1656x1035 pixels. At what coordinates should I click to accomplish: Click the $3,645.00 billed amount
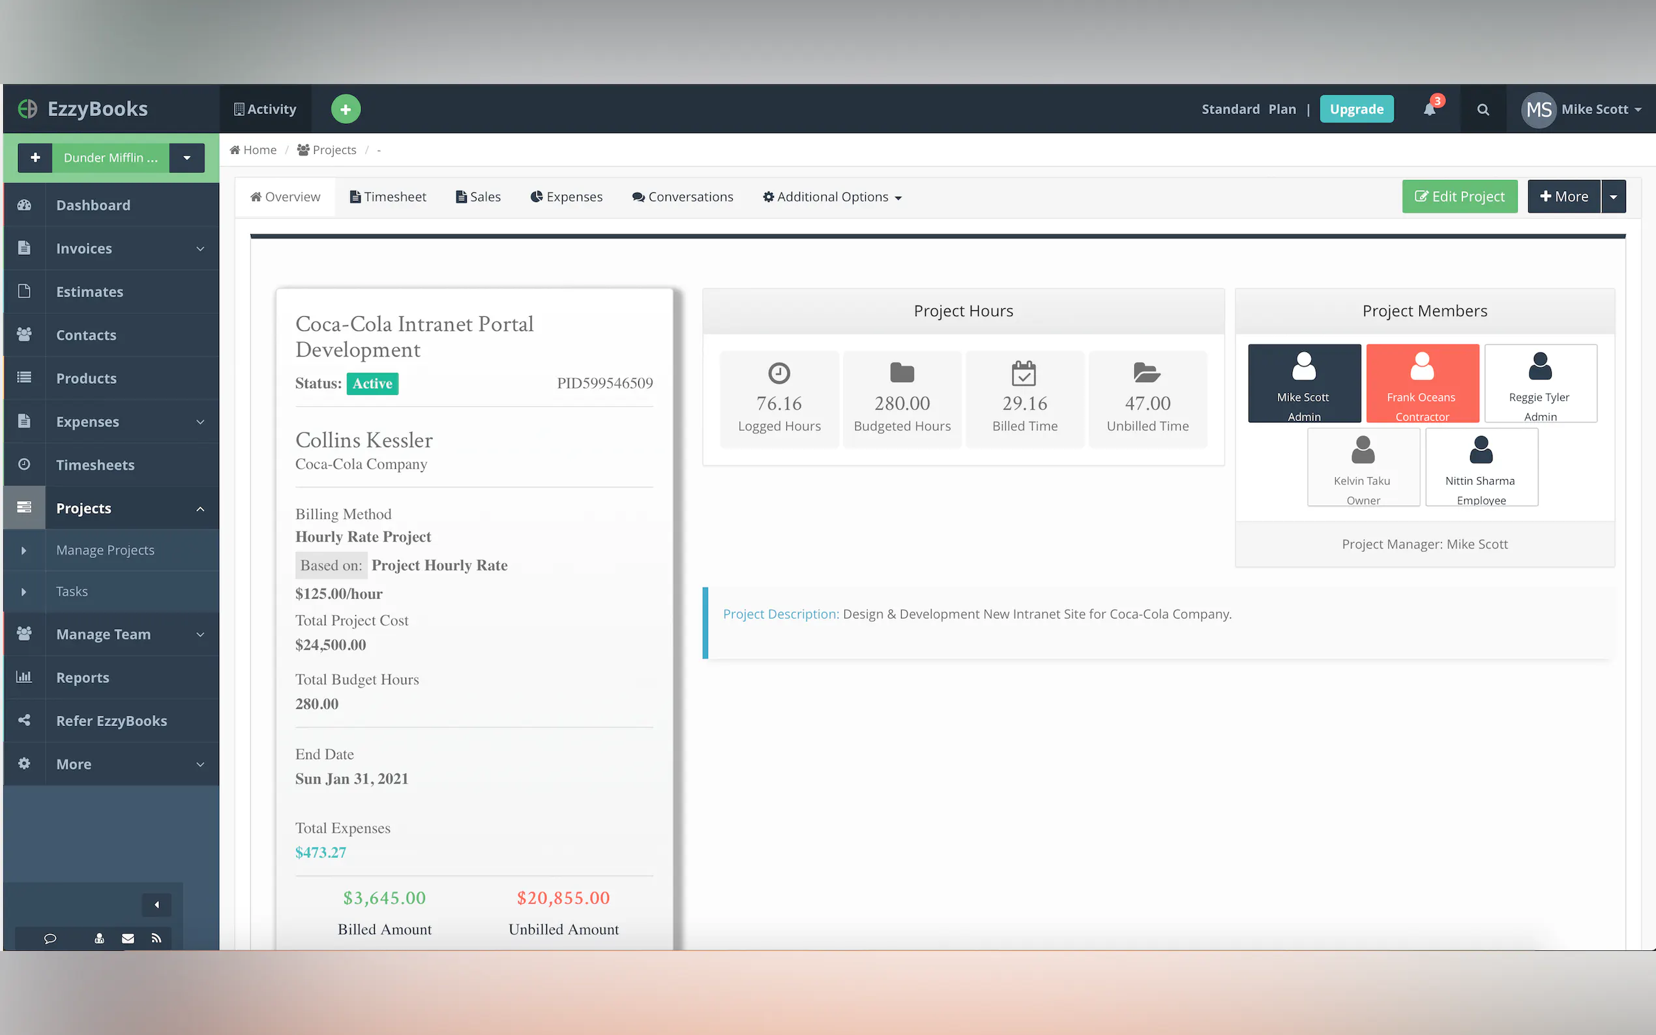click(x=384, y=898)
